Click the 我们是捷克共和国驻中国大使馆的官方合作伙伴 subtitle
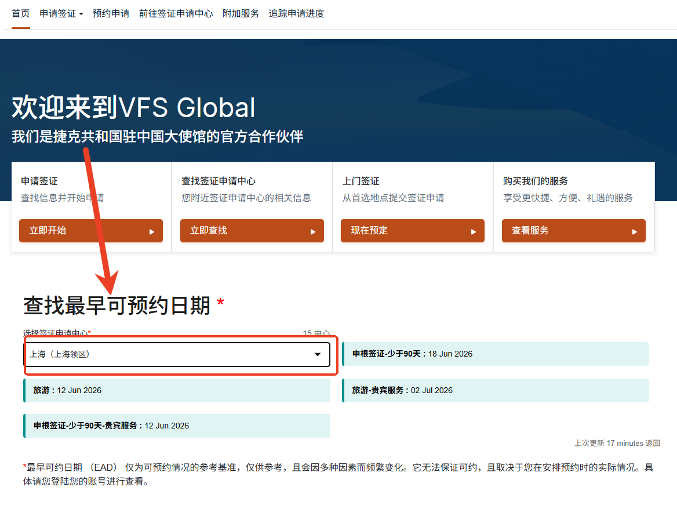This screenshot has height=505, width=677. point(158,136)
